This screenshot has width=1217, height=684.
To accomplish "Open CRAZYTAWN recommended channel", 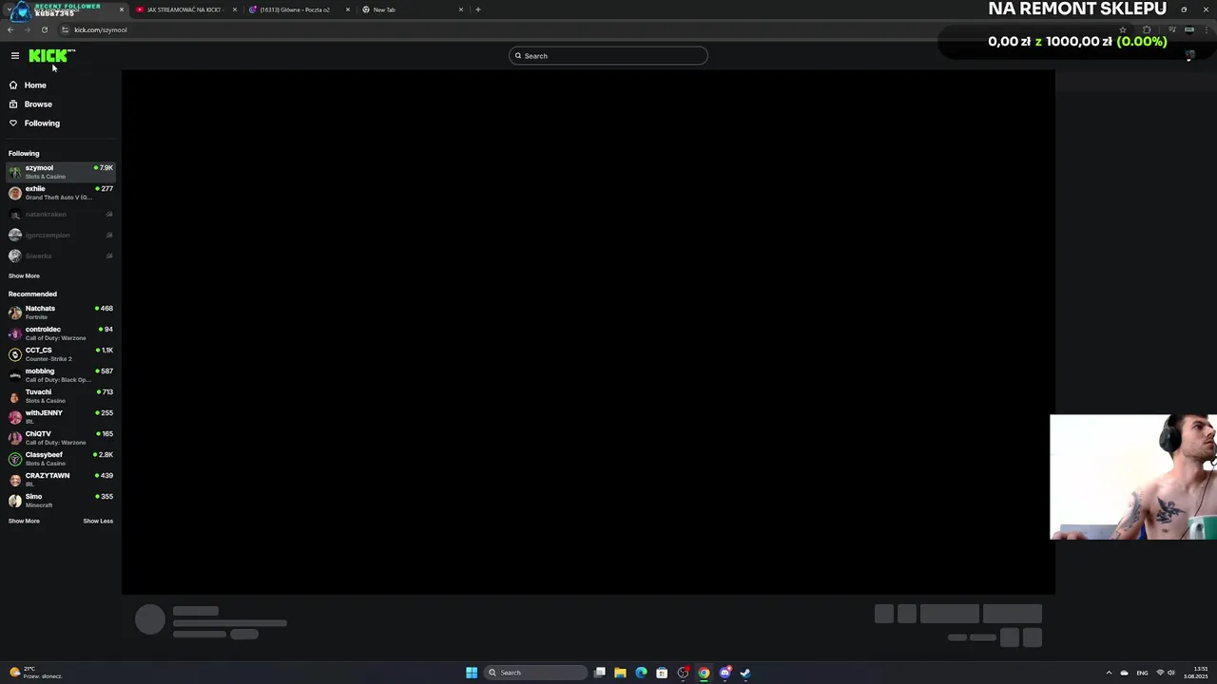I will (61, 480).
